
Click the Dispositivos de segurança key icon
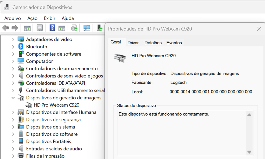[21, 119]
